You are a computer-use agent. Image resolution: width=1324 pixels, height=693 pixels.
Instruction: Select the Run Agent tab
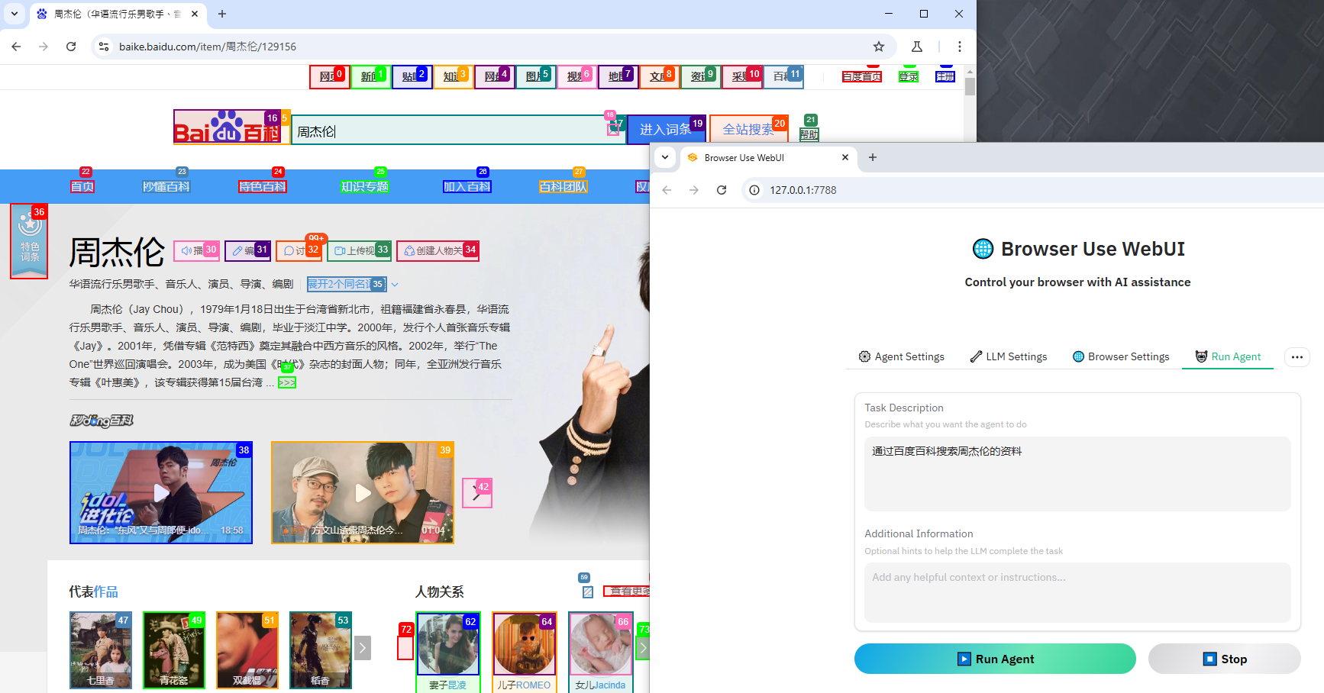(x=1228, y=356)
